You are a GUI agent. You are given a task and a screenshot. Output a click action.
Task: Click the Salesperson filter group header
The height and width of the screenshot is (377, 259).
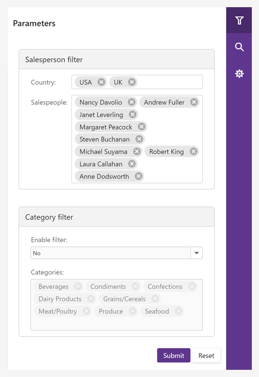pyautogui.click(x=117, y=60)
